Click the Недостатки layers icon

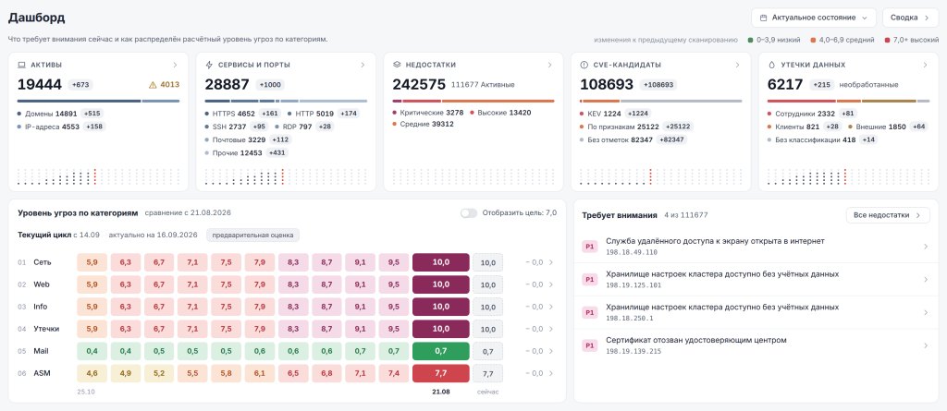[397, 65]
